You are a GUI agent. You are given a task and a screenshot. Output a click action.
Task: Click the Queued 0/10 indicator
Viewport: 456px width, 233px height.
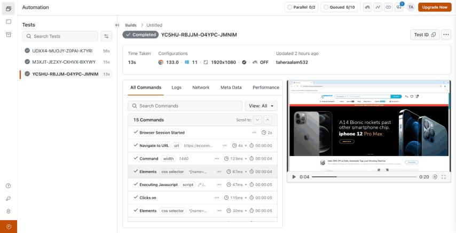[339, 7]
